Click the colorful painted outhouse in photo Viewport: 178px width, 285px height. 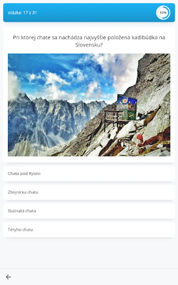pos(127,107)
